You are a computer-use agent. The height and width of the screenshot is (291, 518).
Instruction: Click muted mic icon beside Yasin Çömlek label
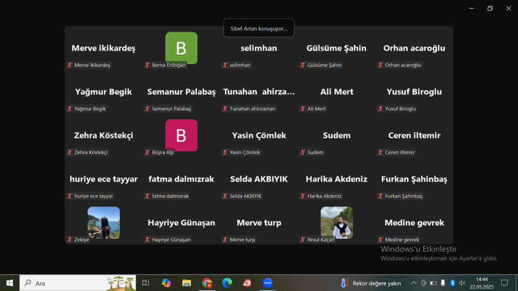pyautogui.click(x=225, y=152)
